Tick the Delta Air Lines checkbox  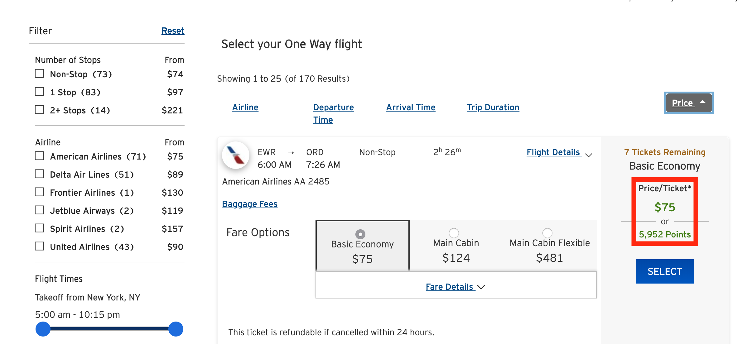coord(39,174)
